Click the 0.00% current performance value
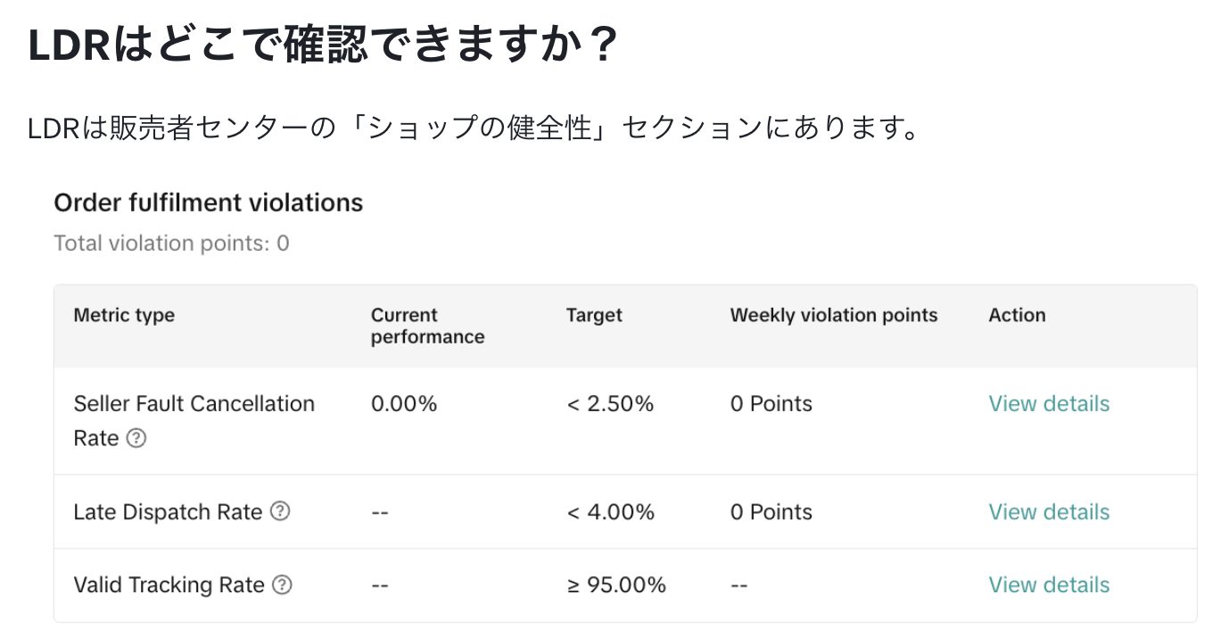The width and height of the screenshot is (1229, 644). tap(404, 404)
